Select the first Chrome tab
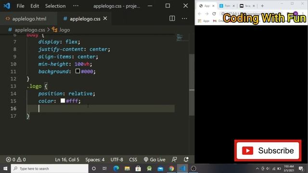 [x=206, y=6]
